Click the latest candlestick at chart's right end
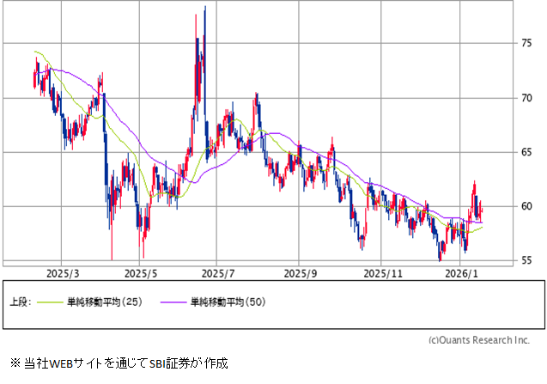This screenshot has width=547, height=384. (x=482, y=210)
